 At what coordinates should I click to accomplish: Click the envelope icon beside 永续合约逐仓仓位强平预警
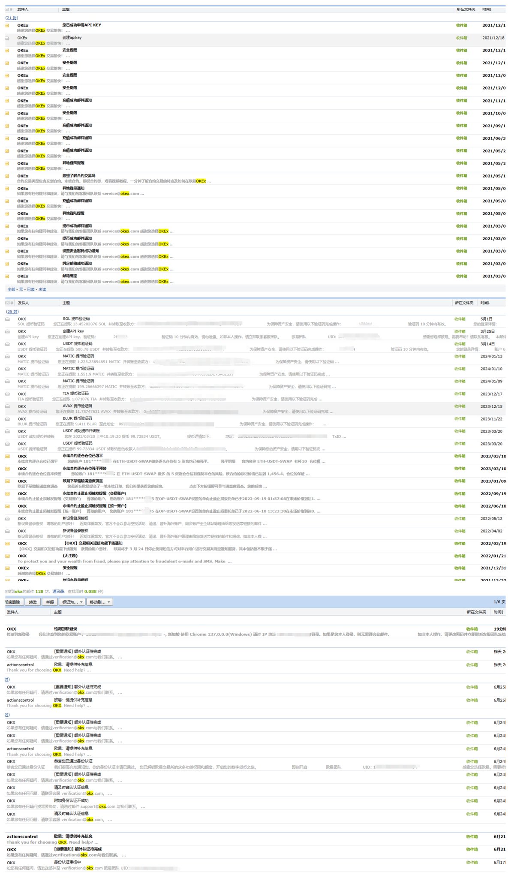(x=7, y=469)
